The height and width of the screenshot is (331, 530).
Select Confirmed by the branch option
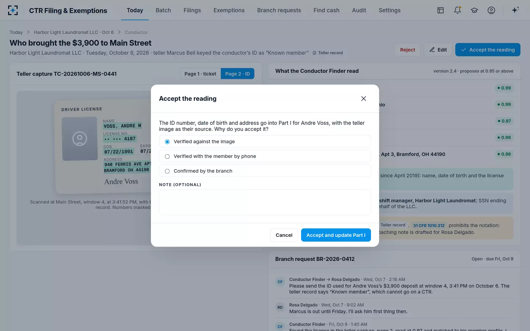pos(265,171)
